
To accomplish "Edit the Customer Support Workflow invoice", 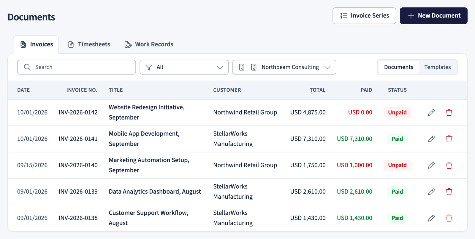I will coord(431,218).
